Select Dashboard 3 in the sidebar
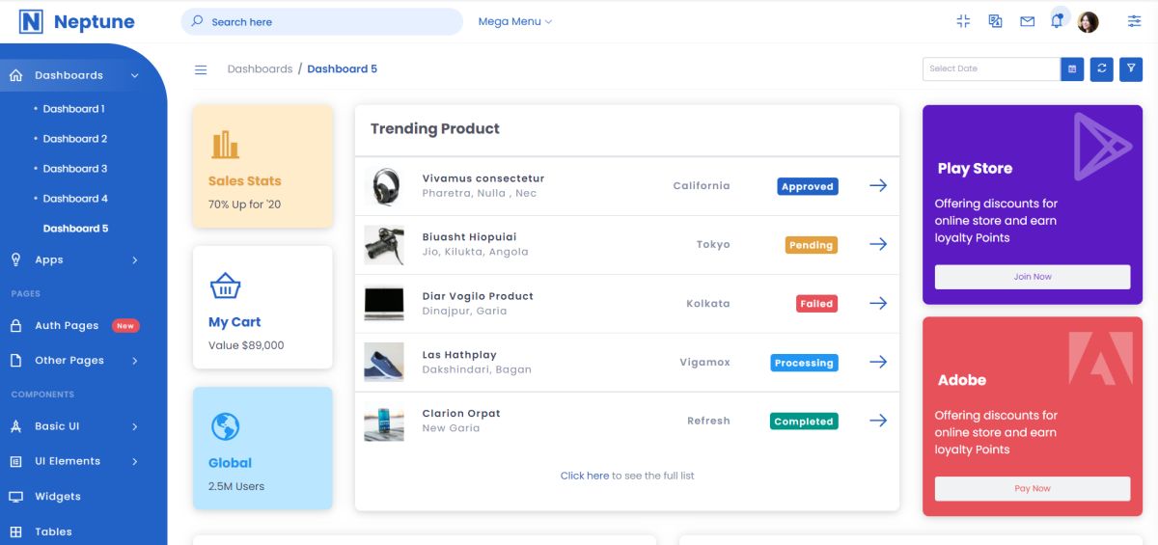The width and height of the screenshot is (1158, 545). (75, 169)
